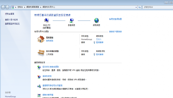Open 控制台首頁 in the sidebar
The height and width of the screenshot is (98, 173).
pos(10,14)
